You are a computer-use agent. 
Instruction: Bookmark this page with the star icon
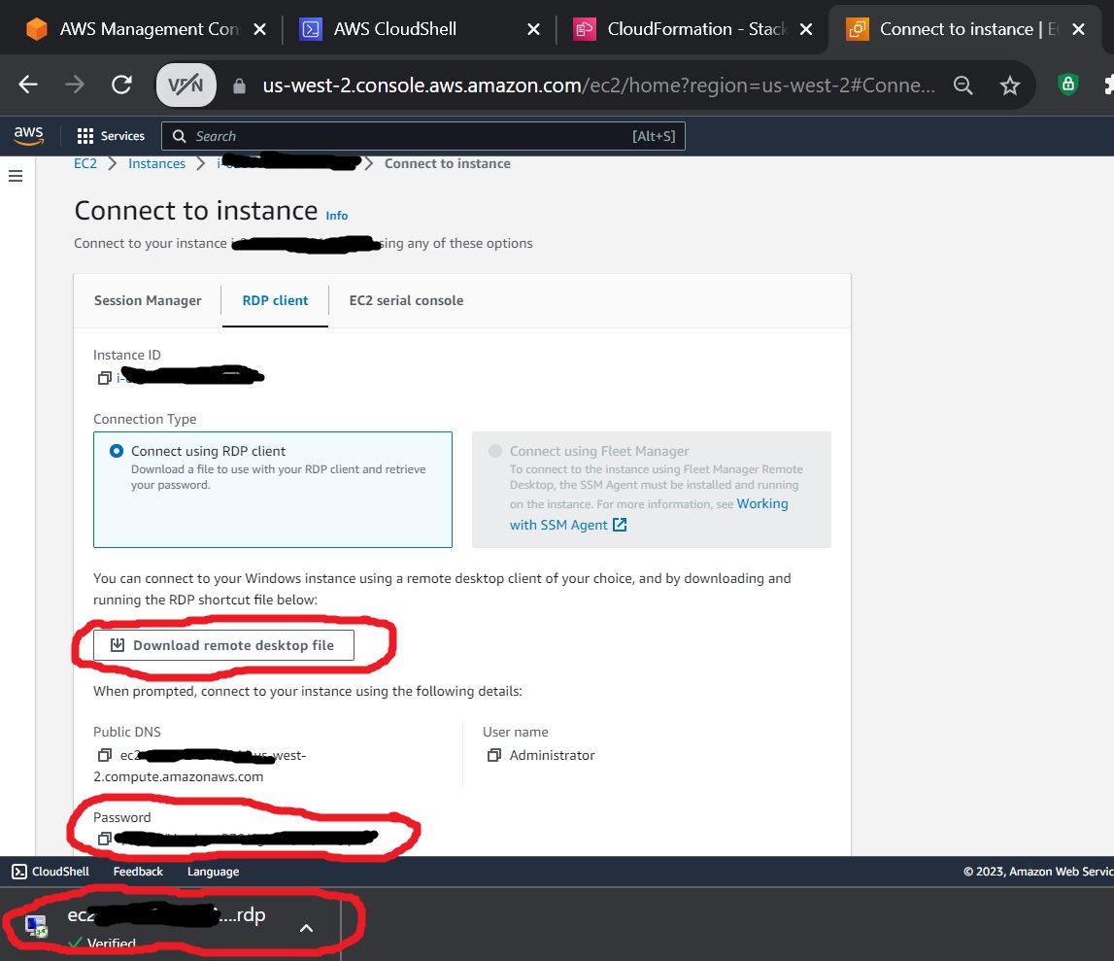tap(1009, 86)
